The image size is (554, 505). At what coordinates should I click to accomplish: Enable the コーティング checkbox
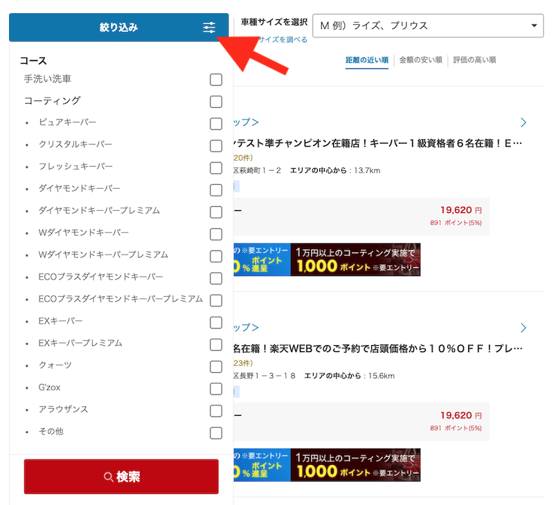[216, 102]
